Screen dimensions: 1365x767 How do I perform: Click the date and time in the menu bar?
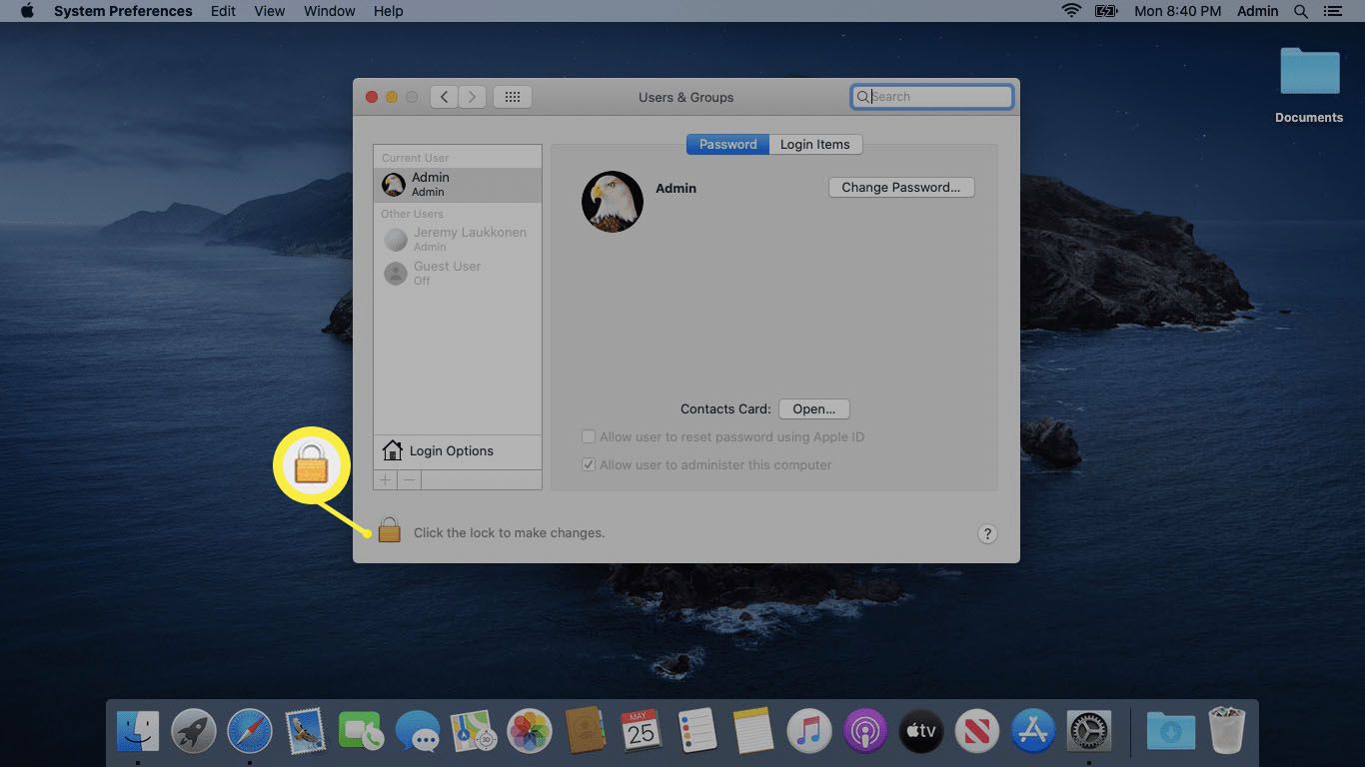(x=1177, y=11)
